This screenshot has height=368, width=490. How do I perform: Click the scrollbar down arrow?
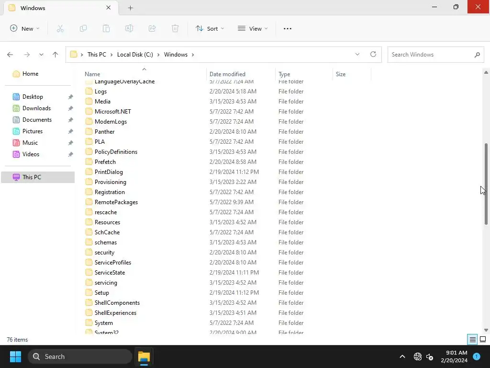coord(486,330)
